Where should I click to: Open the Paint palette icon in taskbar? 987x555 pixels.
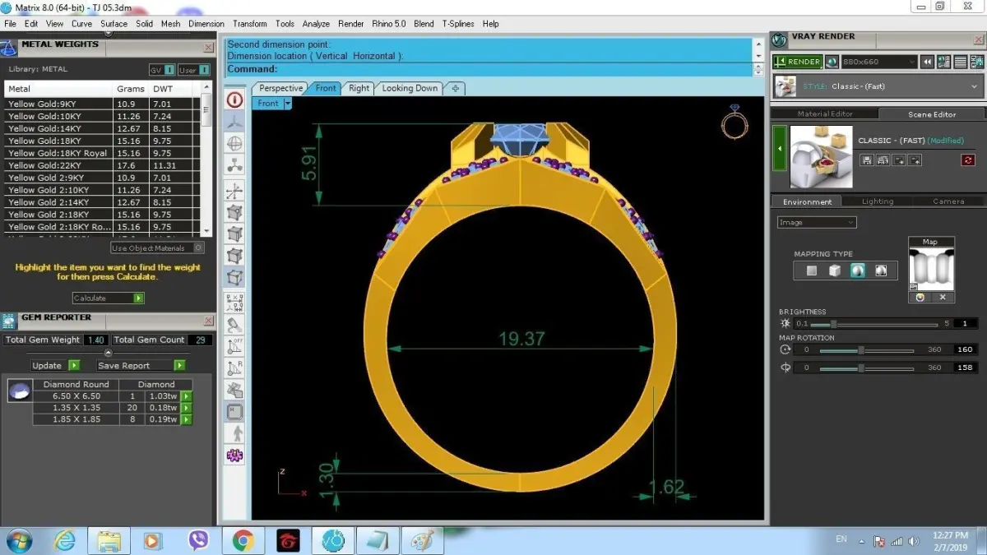pyautogui.click(x=422, y=540)
